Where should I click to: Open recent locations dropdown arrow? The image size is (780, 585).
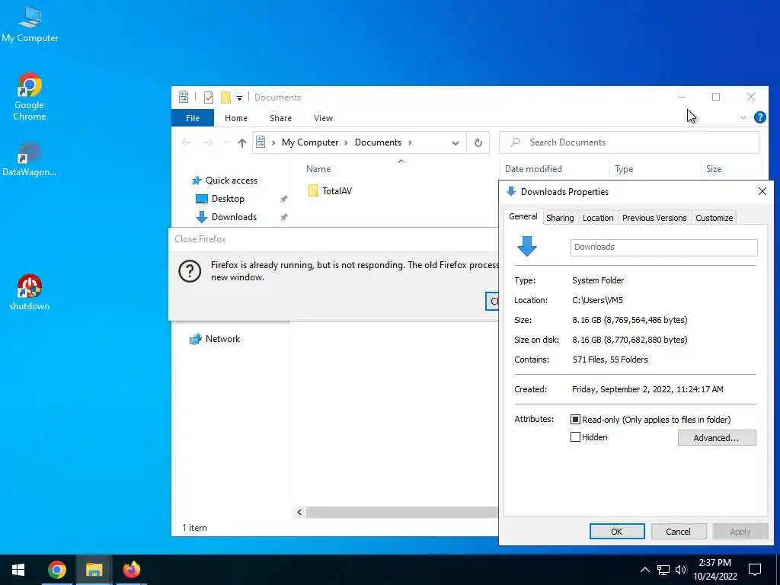pyautogui.click(x=226, y=142)
